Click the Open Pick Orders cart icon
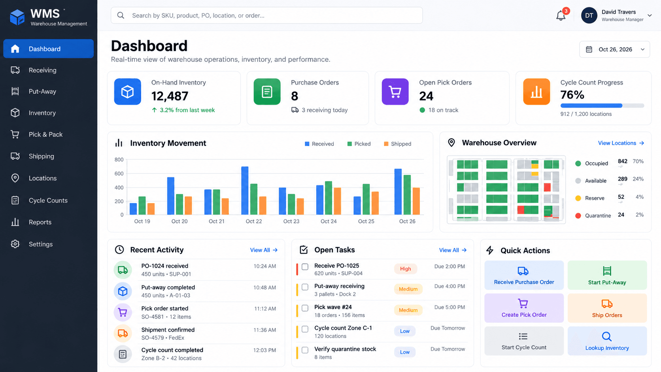This screenshot has width=661, height=372. 395,92
